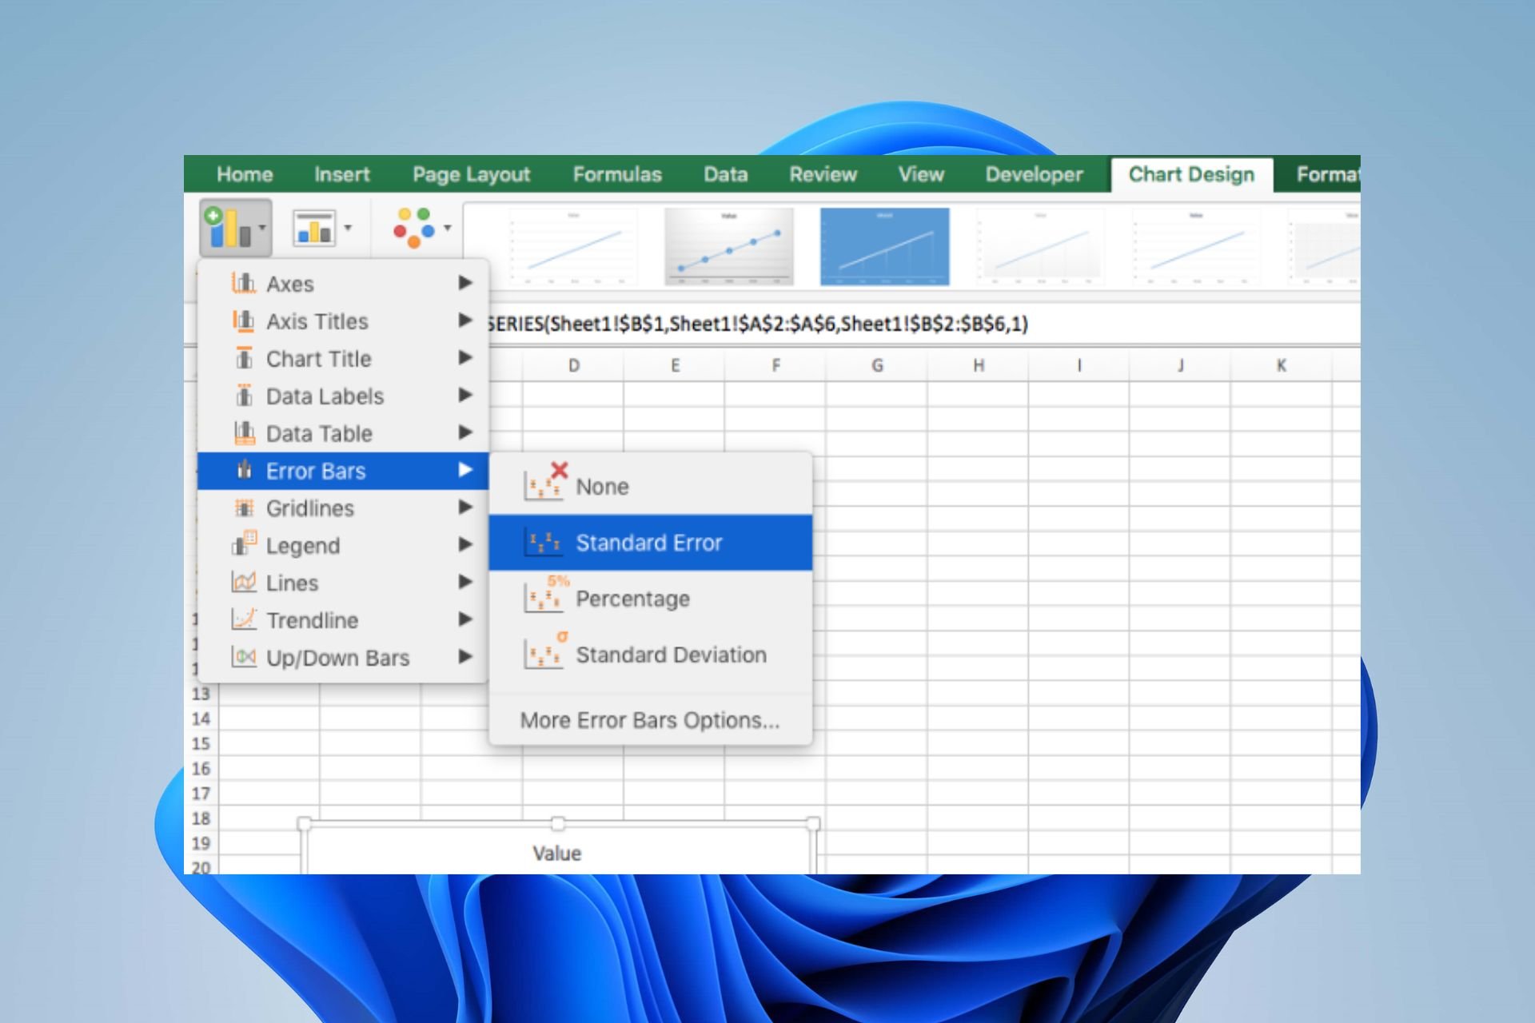The height and width of the screenshot is (1023, 1535).
Task: Select column D header
Action: [x=573, y=366]
